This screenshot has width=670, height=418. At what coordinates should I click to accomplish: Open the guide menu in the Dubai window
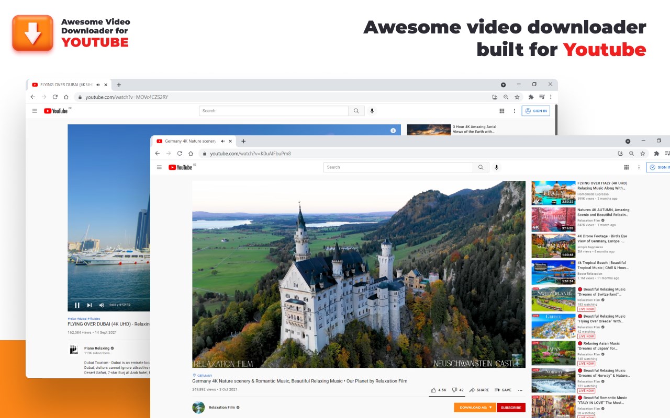(35, 111)
